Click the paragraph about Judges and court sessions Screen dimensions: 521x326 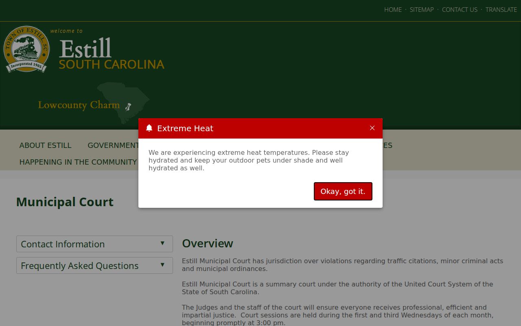337,315
